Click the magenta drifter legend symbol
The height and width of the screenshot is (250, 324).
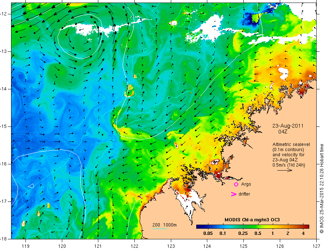coord(233,194)
